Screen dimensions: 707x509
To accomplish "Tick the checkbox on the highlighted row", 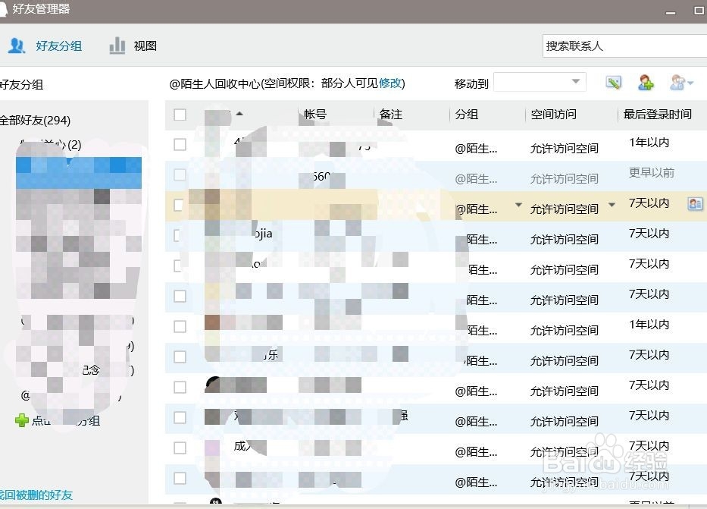I will [180, 205].
